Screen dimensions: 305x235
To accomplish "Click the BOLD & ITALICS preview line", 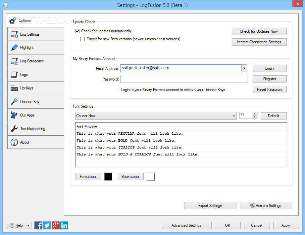I will (181, 154).
